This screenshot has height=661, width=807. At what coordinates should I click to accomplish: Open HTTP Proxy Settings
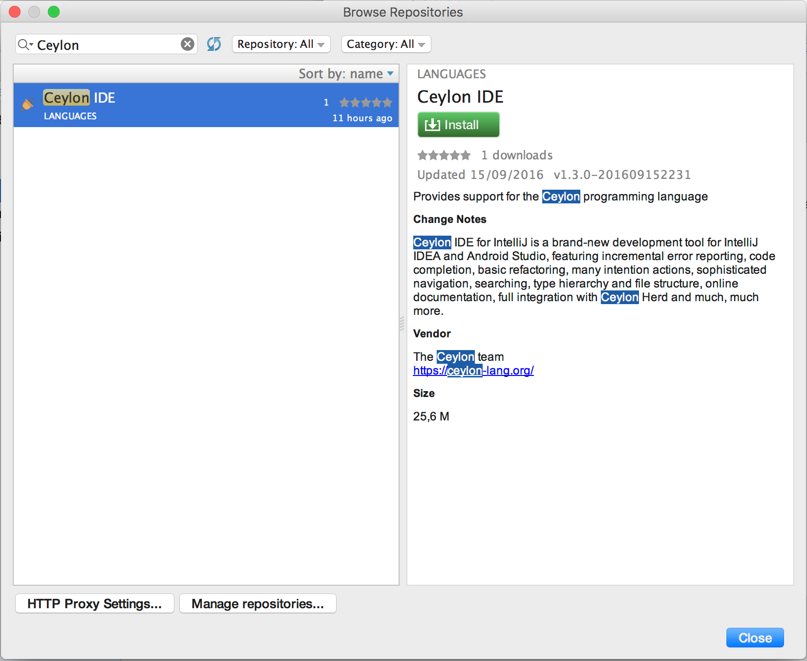pos(95,603)
